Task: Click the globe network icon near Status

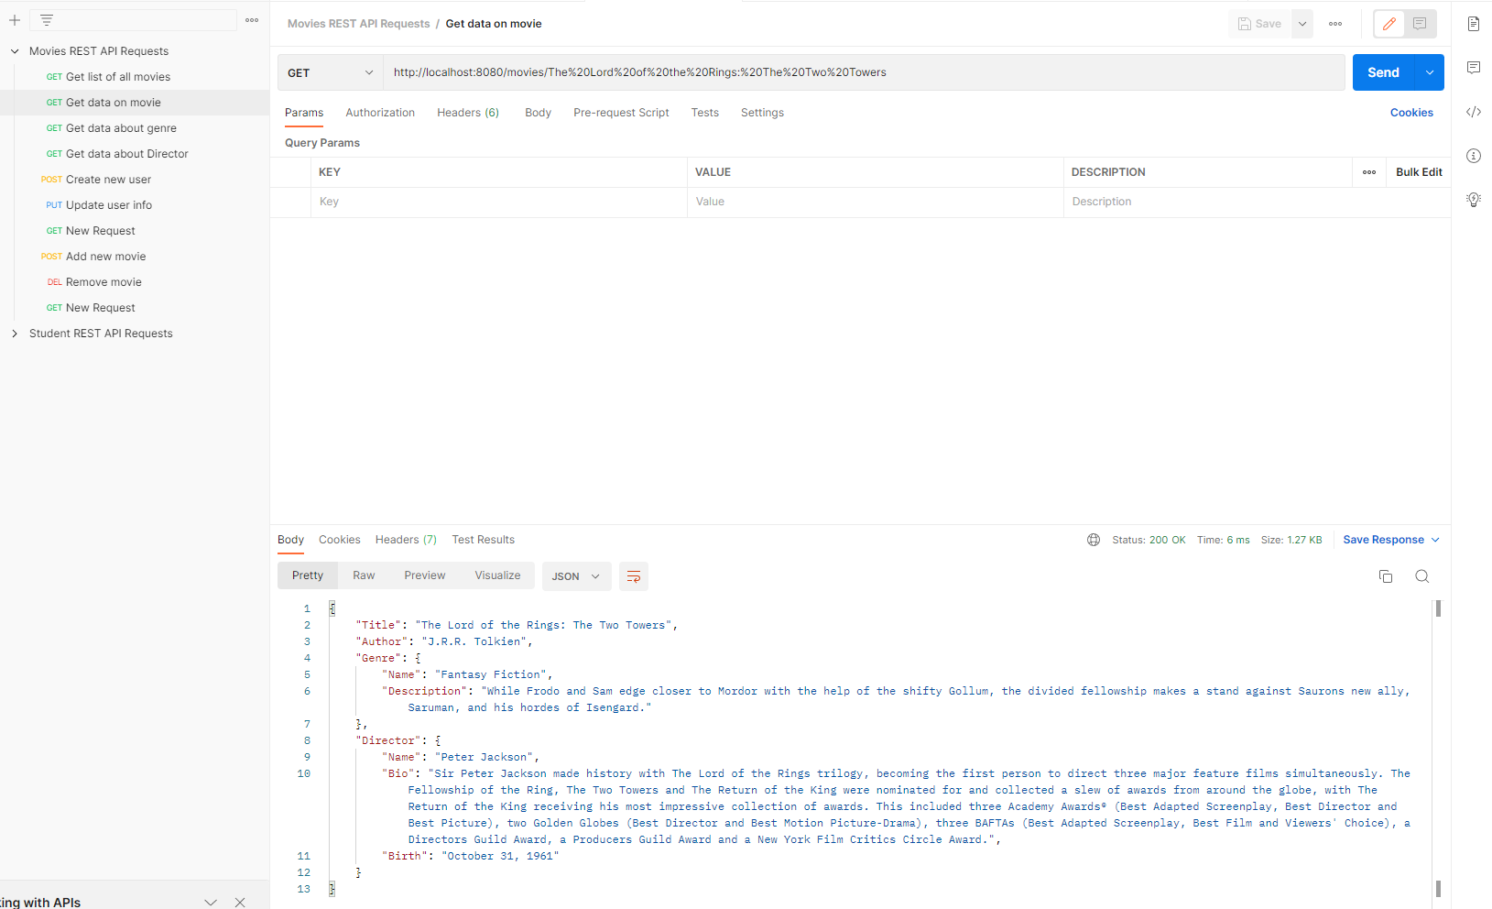Action: click(1094, 540)
